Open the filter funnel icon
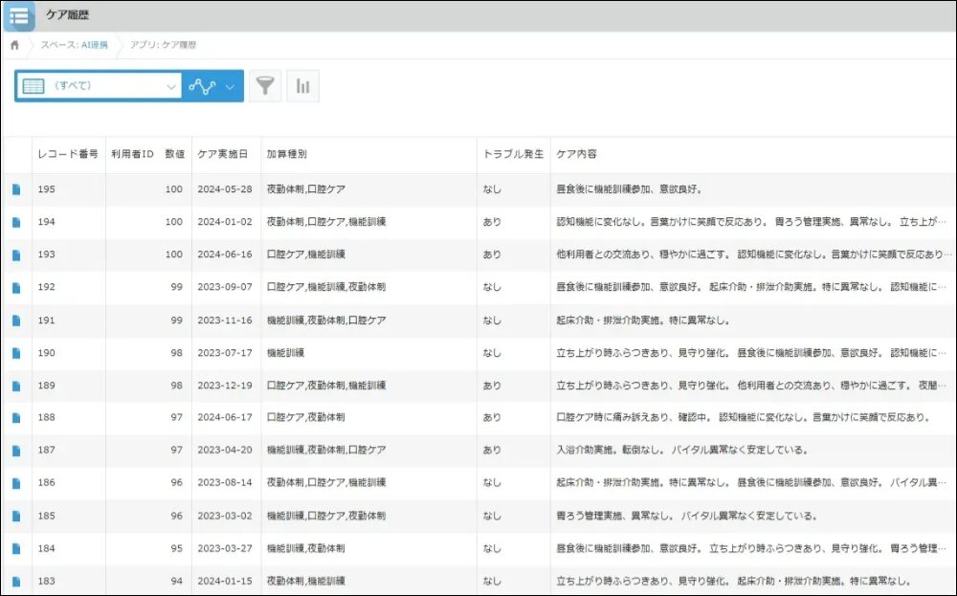The image size is (957, 596). coord(265,86)
